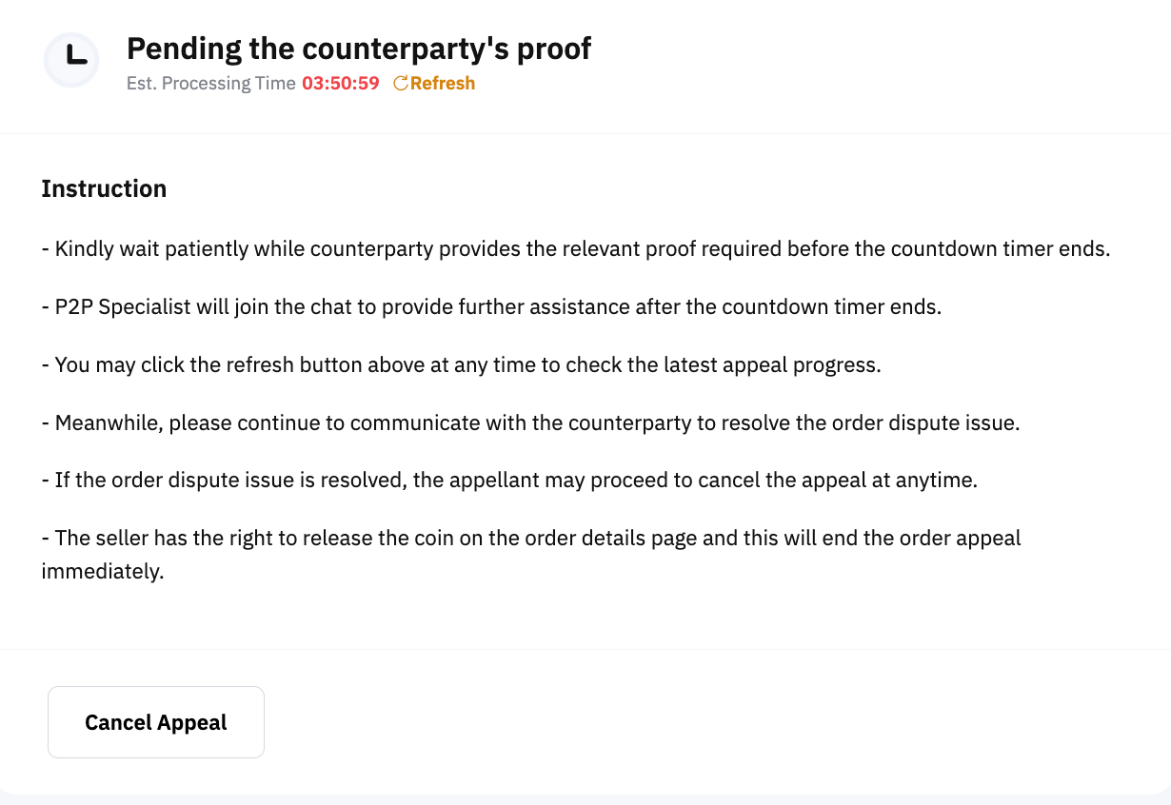1171x805 pixels.
Task: Click the "Est. Processing Time" label
Action: click(x=210, y=84)
